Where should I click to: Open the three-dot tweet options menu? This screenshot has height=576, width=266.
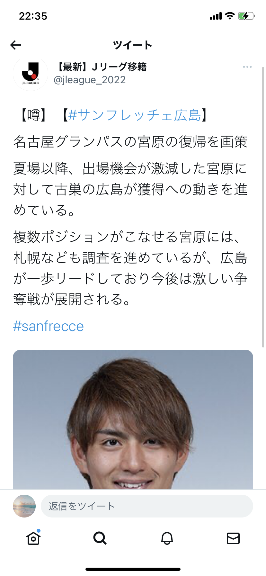[x=247, y=67]
